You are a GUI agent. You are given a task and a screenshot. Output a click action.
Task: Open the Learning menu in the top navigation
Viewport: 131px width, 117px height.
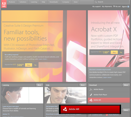point(34,2)
